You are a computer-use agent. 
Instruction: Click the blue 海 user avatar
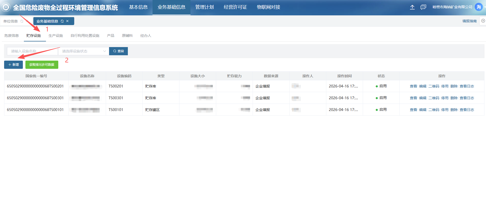(479, 7)
